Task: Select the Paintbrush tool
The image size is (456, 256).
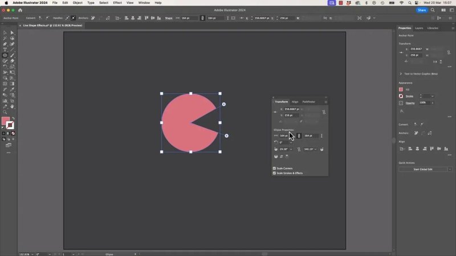Action: [12, 55]
